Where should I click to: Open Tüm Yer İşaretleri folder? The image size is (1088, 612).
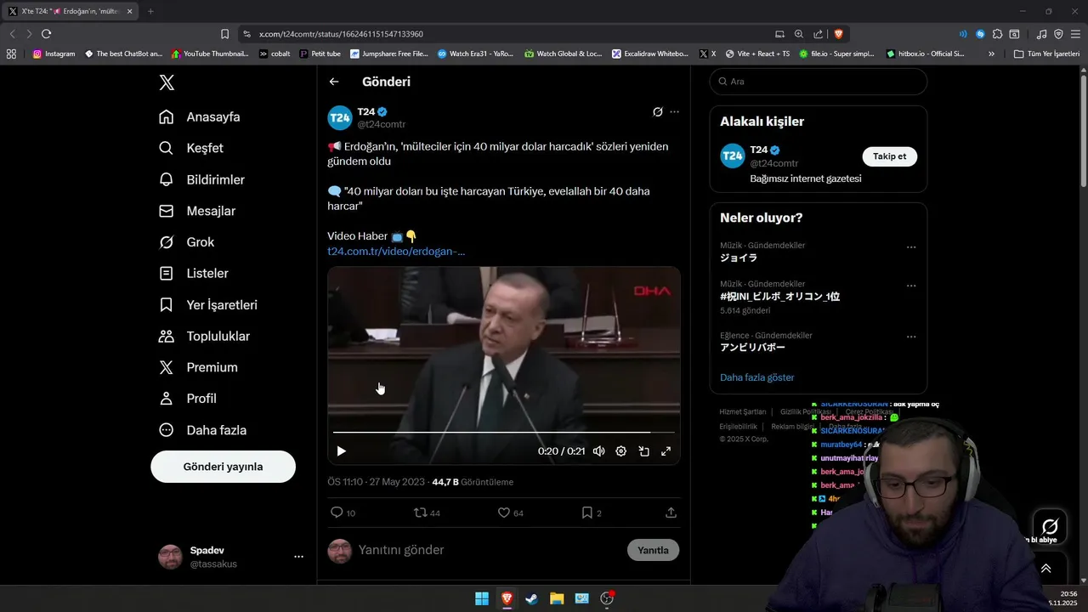(x=1046, y=54)
